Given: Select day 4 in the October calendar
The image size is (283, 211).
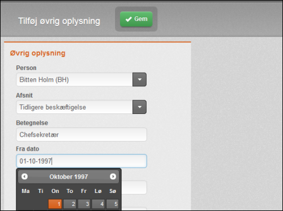Looking at the screenshot, I should coord(98,204).
